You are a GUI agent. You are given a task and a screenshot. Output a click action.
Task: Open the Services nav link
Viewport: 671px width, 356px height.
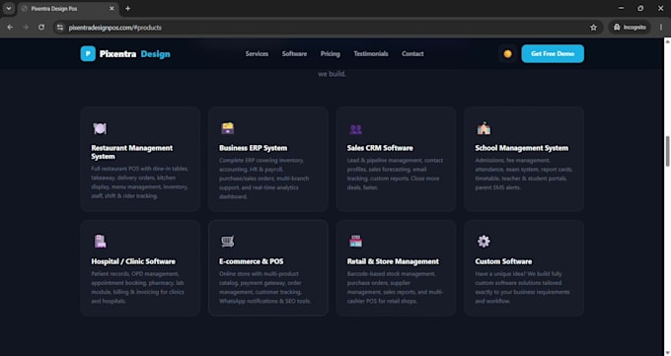(257, 54)
